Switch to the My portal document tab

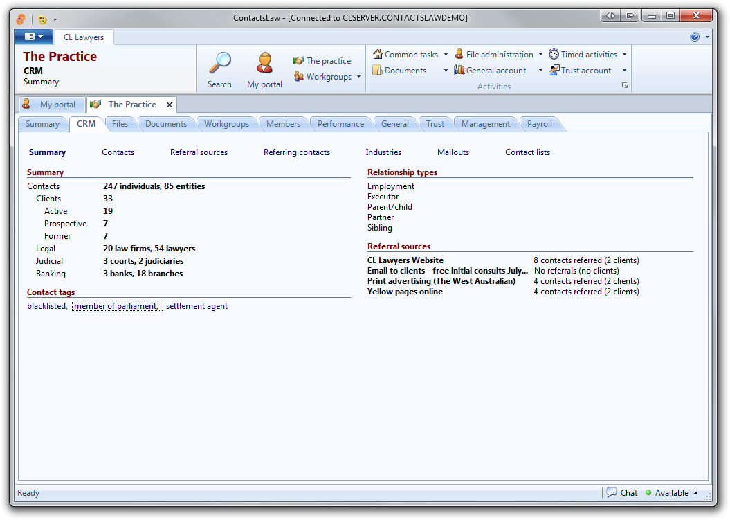(52, 105)
